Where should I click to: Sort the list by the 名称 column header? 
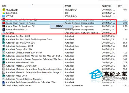tap(4, 6)
